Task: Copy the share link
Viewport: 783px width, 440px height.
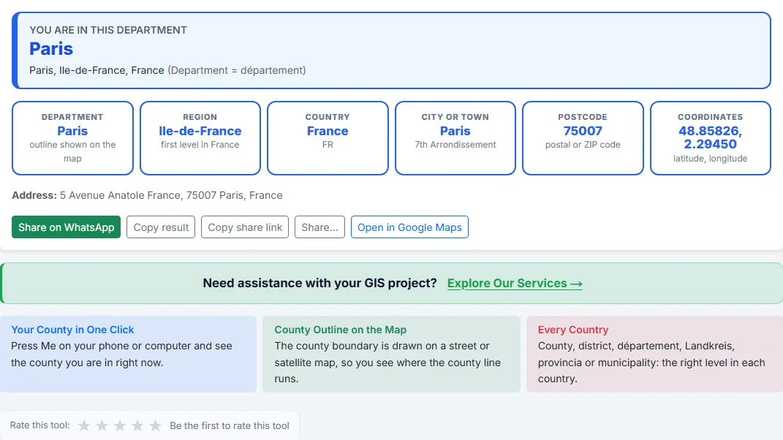Action: click(245, 227)
